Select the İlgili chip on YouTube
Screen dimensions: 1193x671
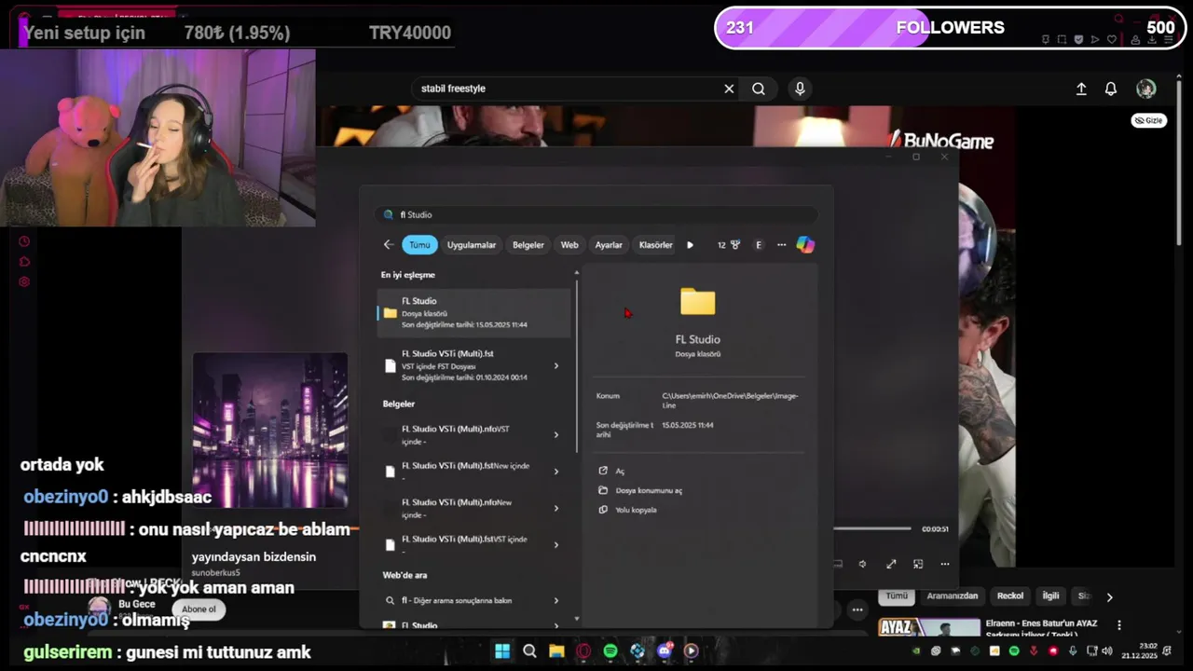1050,596
